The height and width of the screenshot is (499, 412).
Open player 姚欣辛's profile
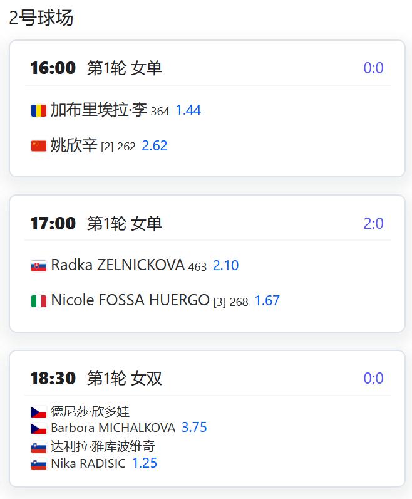pos(74,145)
